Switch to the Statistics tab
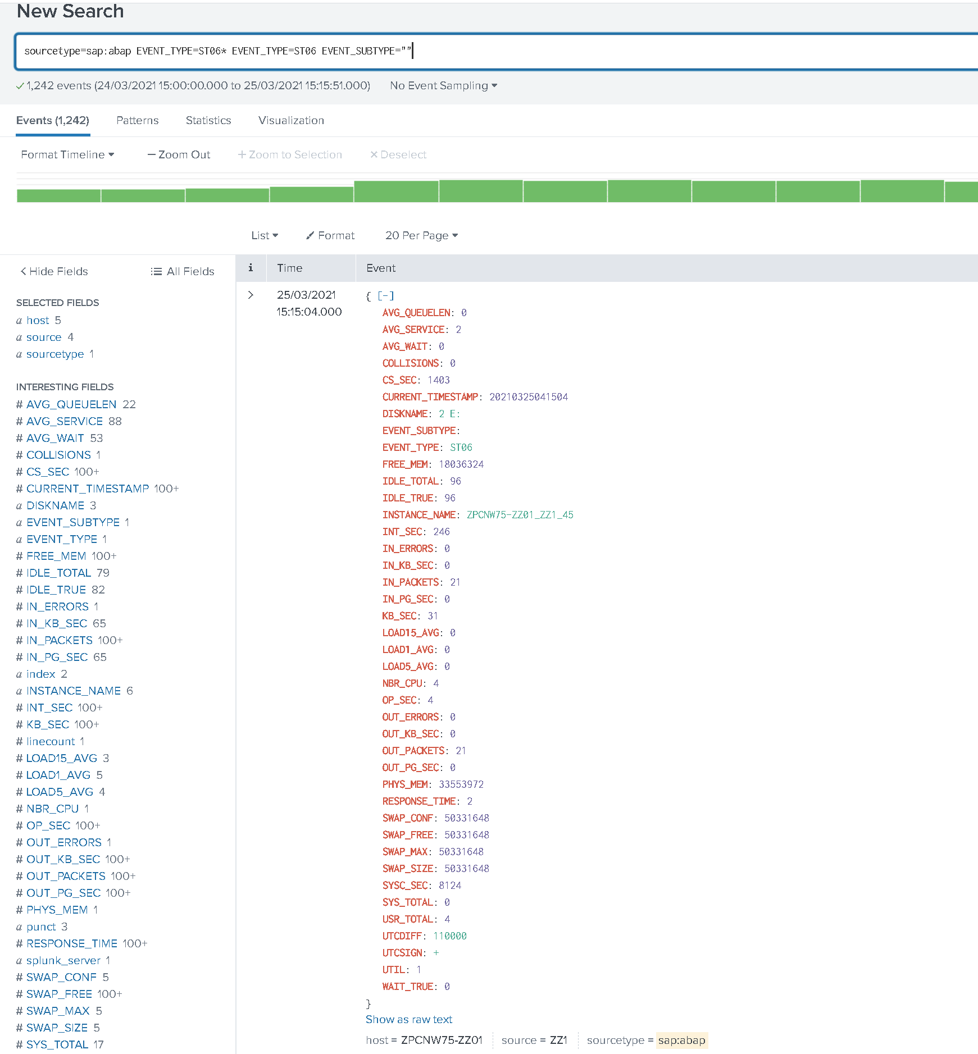The width and height of the screenshot is (978, 1054). 208,120
